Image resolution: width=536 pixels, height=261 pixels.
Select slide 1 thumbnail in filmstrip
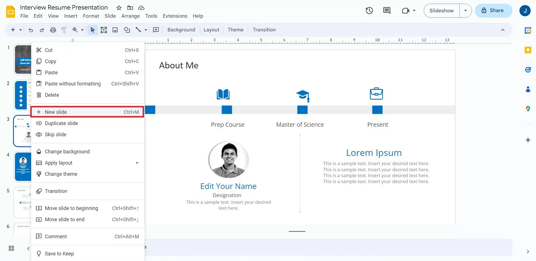pyautogui.click(x=23, y=59)
